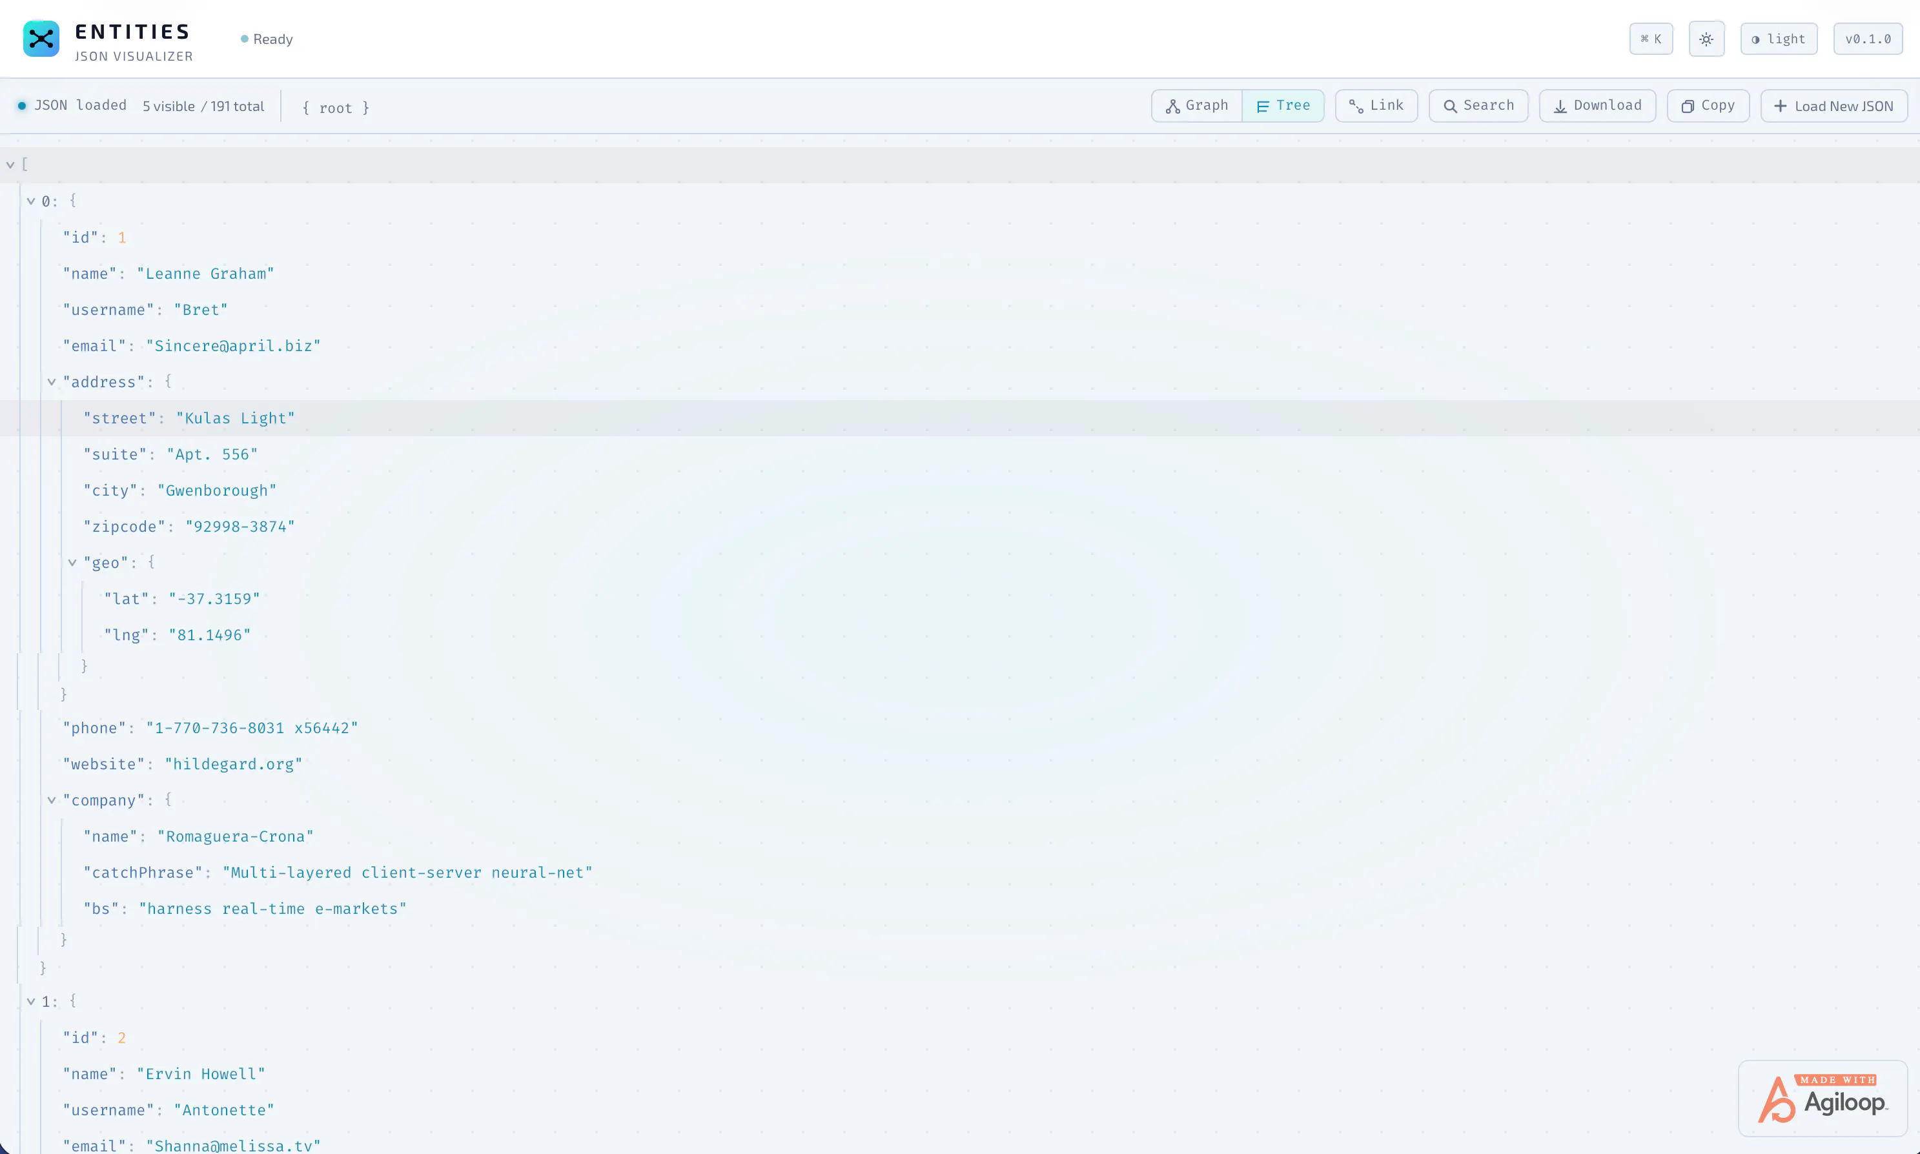Collapse the "company" node chevron
This screenshot has width=1920, height=1154.
click(x=51, y=800)
